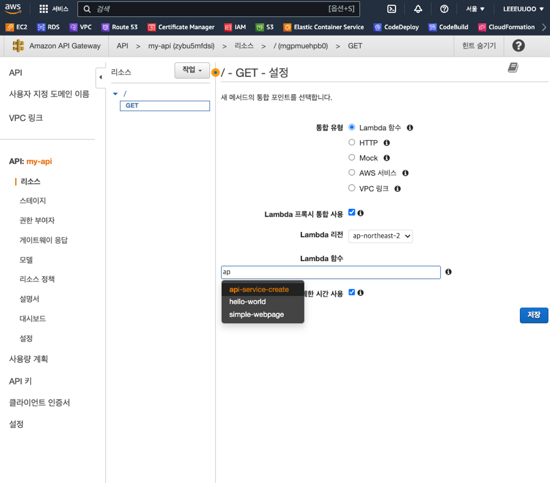
Task: Open 모델 in sidebar
Action: 26,260
